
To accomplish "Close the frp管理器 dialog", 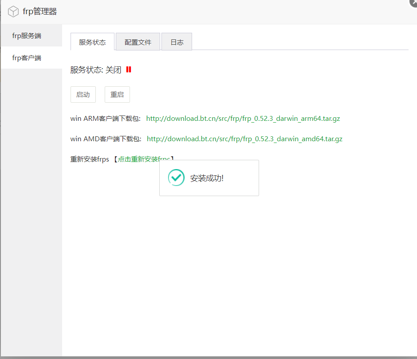I will click(413, 2).
